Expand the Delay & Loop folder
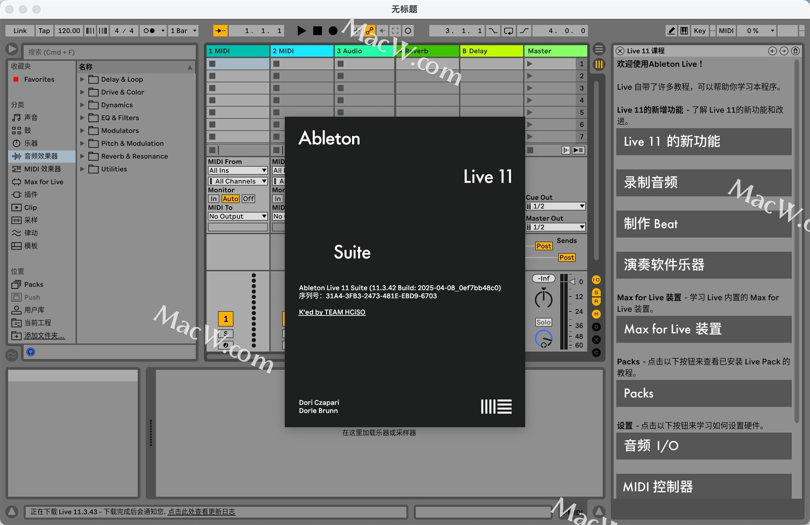810x525 pixels. coord(82,79)
